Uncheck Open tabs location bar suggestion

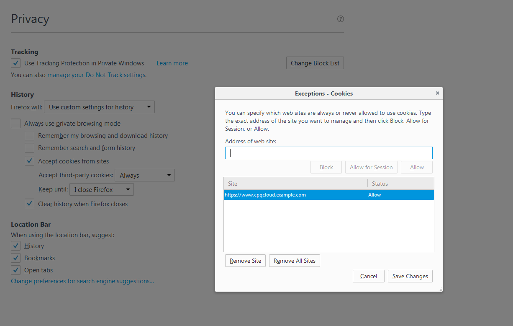15,270
